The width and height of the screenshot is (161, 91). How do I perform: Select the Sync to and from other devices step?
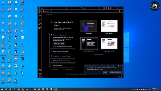(62, 51)
